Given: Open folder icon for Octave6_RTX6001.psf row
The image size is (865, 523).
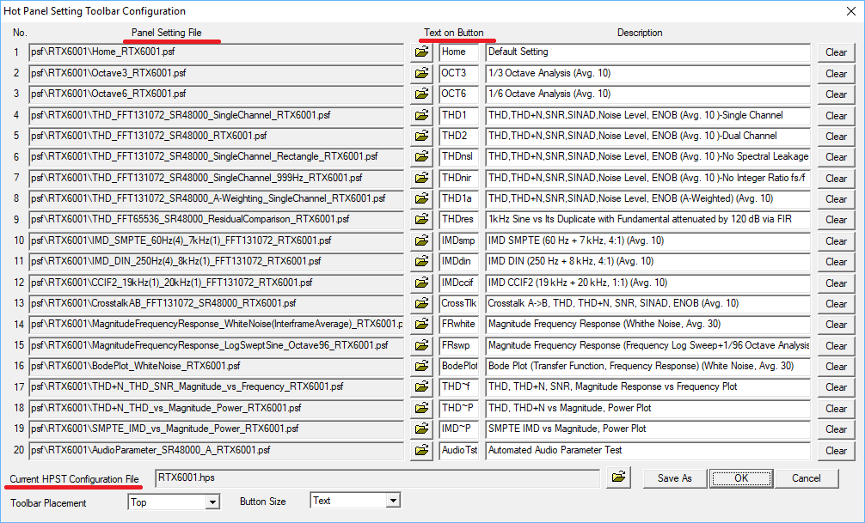Looking at the screenshot, I should point(421,94).
